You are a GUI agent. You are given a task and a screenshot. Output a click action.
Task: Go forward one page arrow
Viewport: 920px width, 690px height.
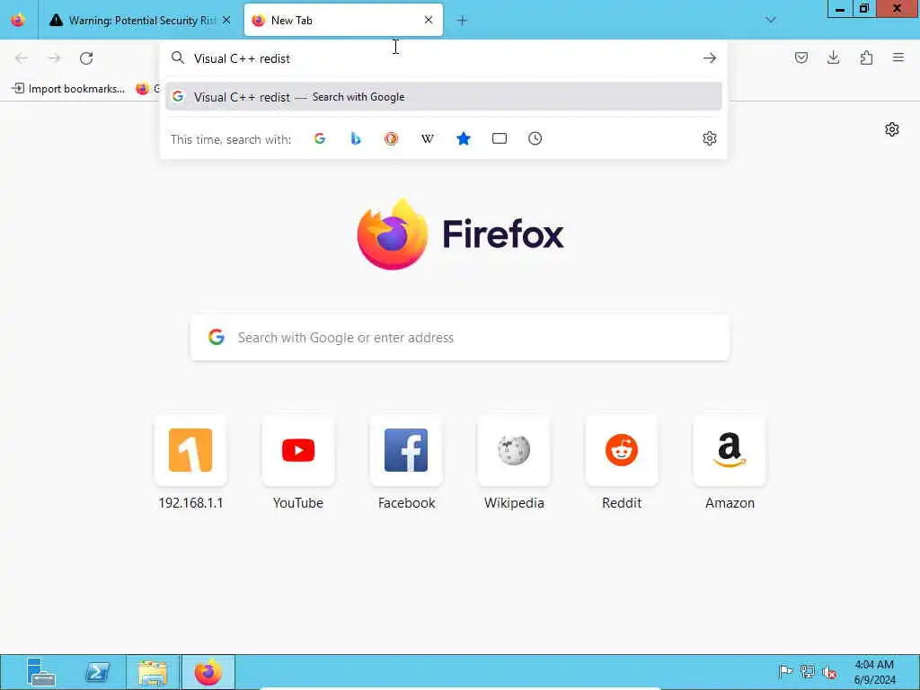(54, 57)
